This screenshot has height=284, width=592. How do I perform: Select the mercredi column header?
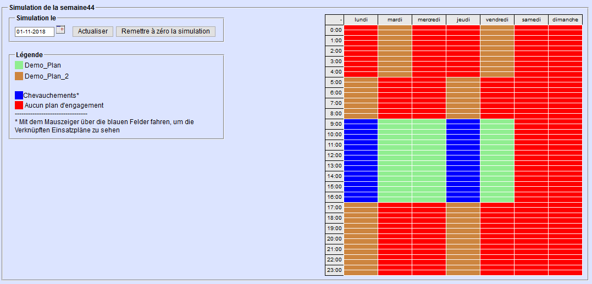[429, 20]
